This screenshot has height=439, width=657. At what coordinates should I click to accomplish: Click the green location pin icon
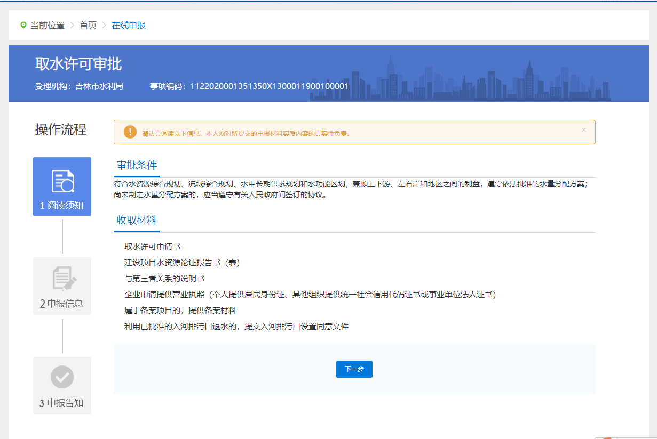pos(23,25)
